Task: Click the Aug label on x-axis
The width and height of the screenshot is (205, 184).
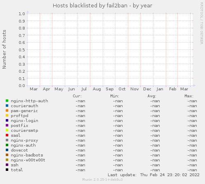Action: (x=97, y=89)
